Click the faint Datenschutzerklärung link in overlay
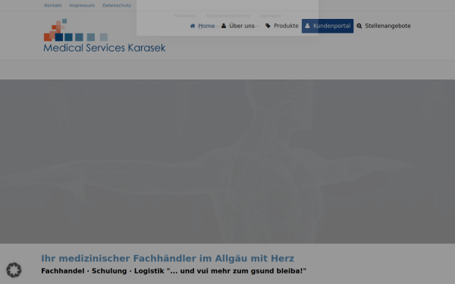The width and height of the screenshot is (455, 284). point(228,16)
